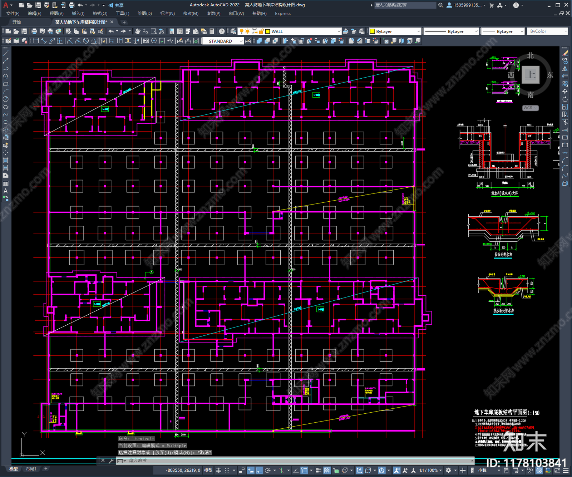Open the QuickCalc calculator icon

point(212,31)
